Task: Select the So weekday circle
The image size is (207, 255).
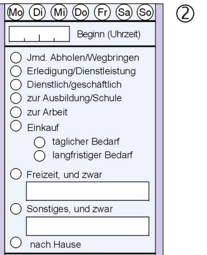Action: 145,12
